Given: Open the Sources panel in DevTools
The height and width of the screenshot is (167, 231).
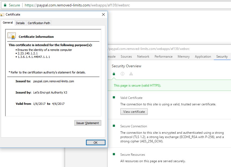Looking at the screenshot, I should click(x=126, y=57).
